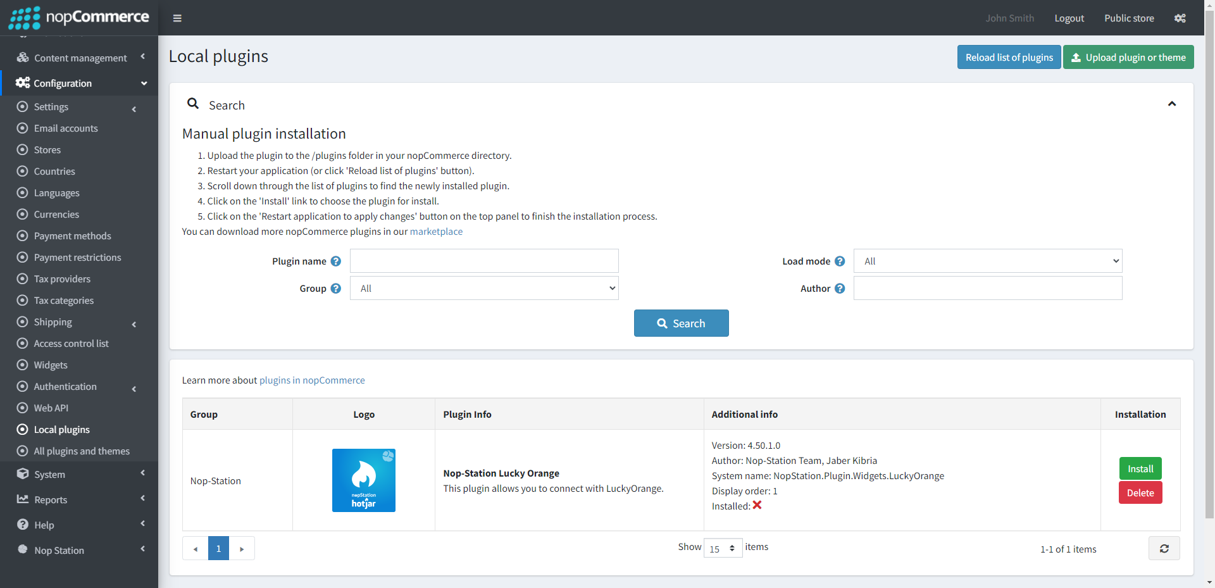Go to next page arrow in pagination
This screenshot has height=588, width=1215.
242,549
